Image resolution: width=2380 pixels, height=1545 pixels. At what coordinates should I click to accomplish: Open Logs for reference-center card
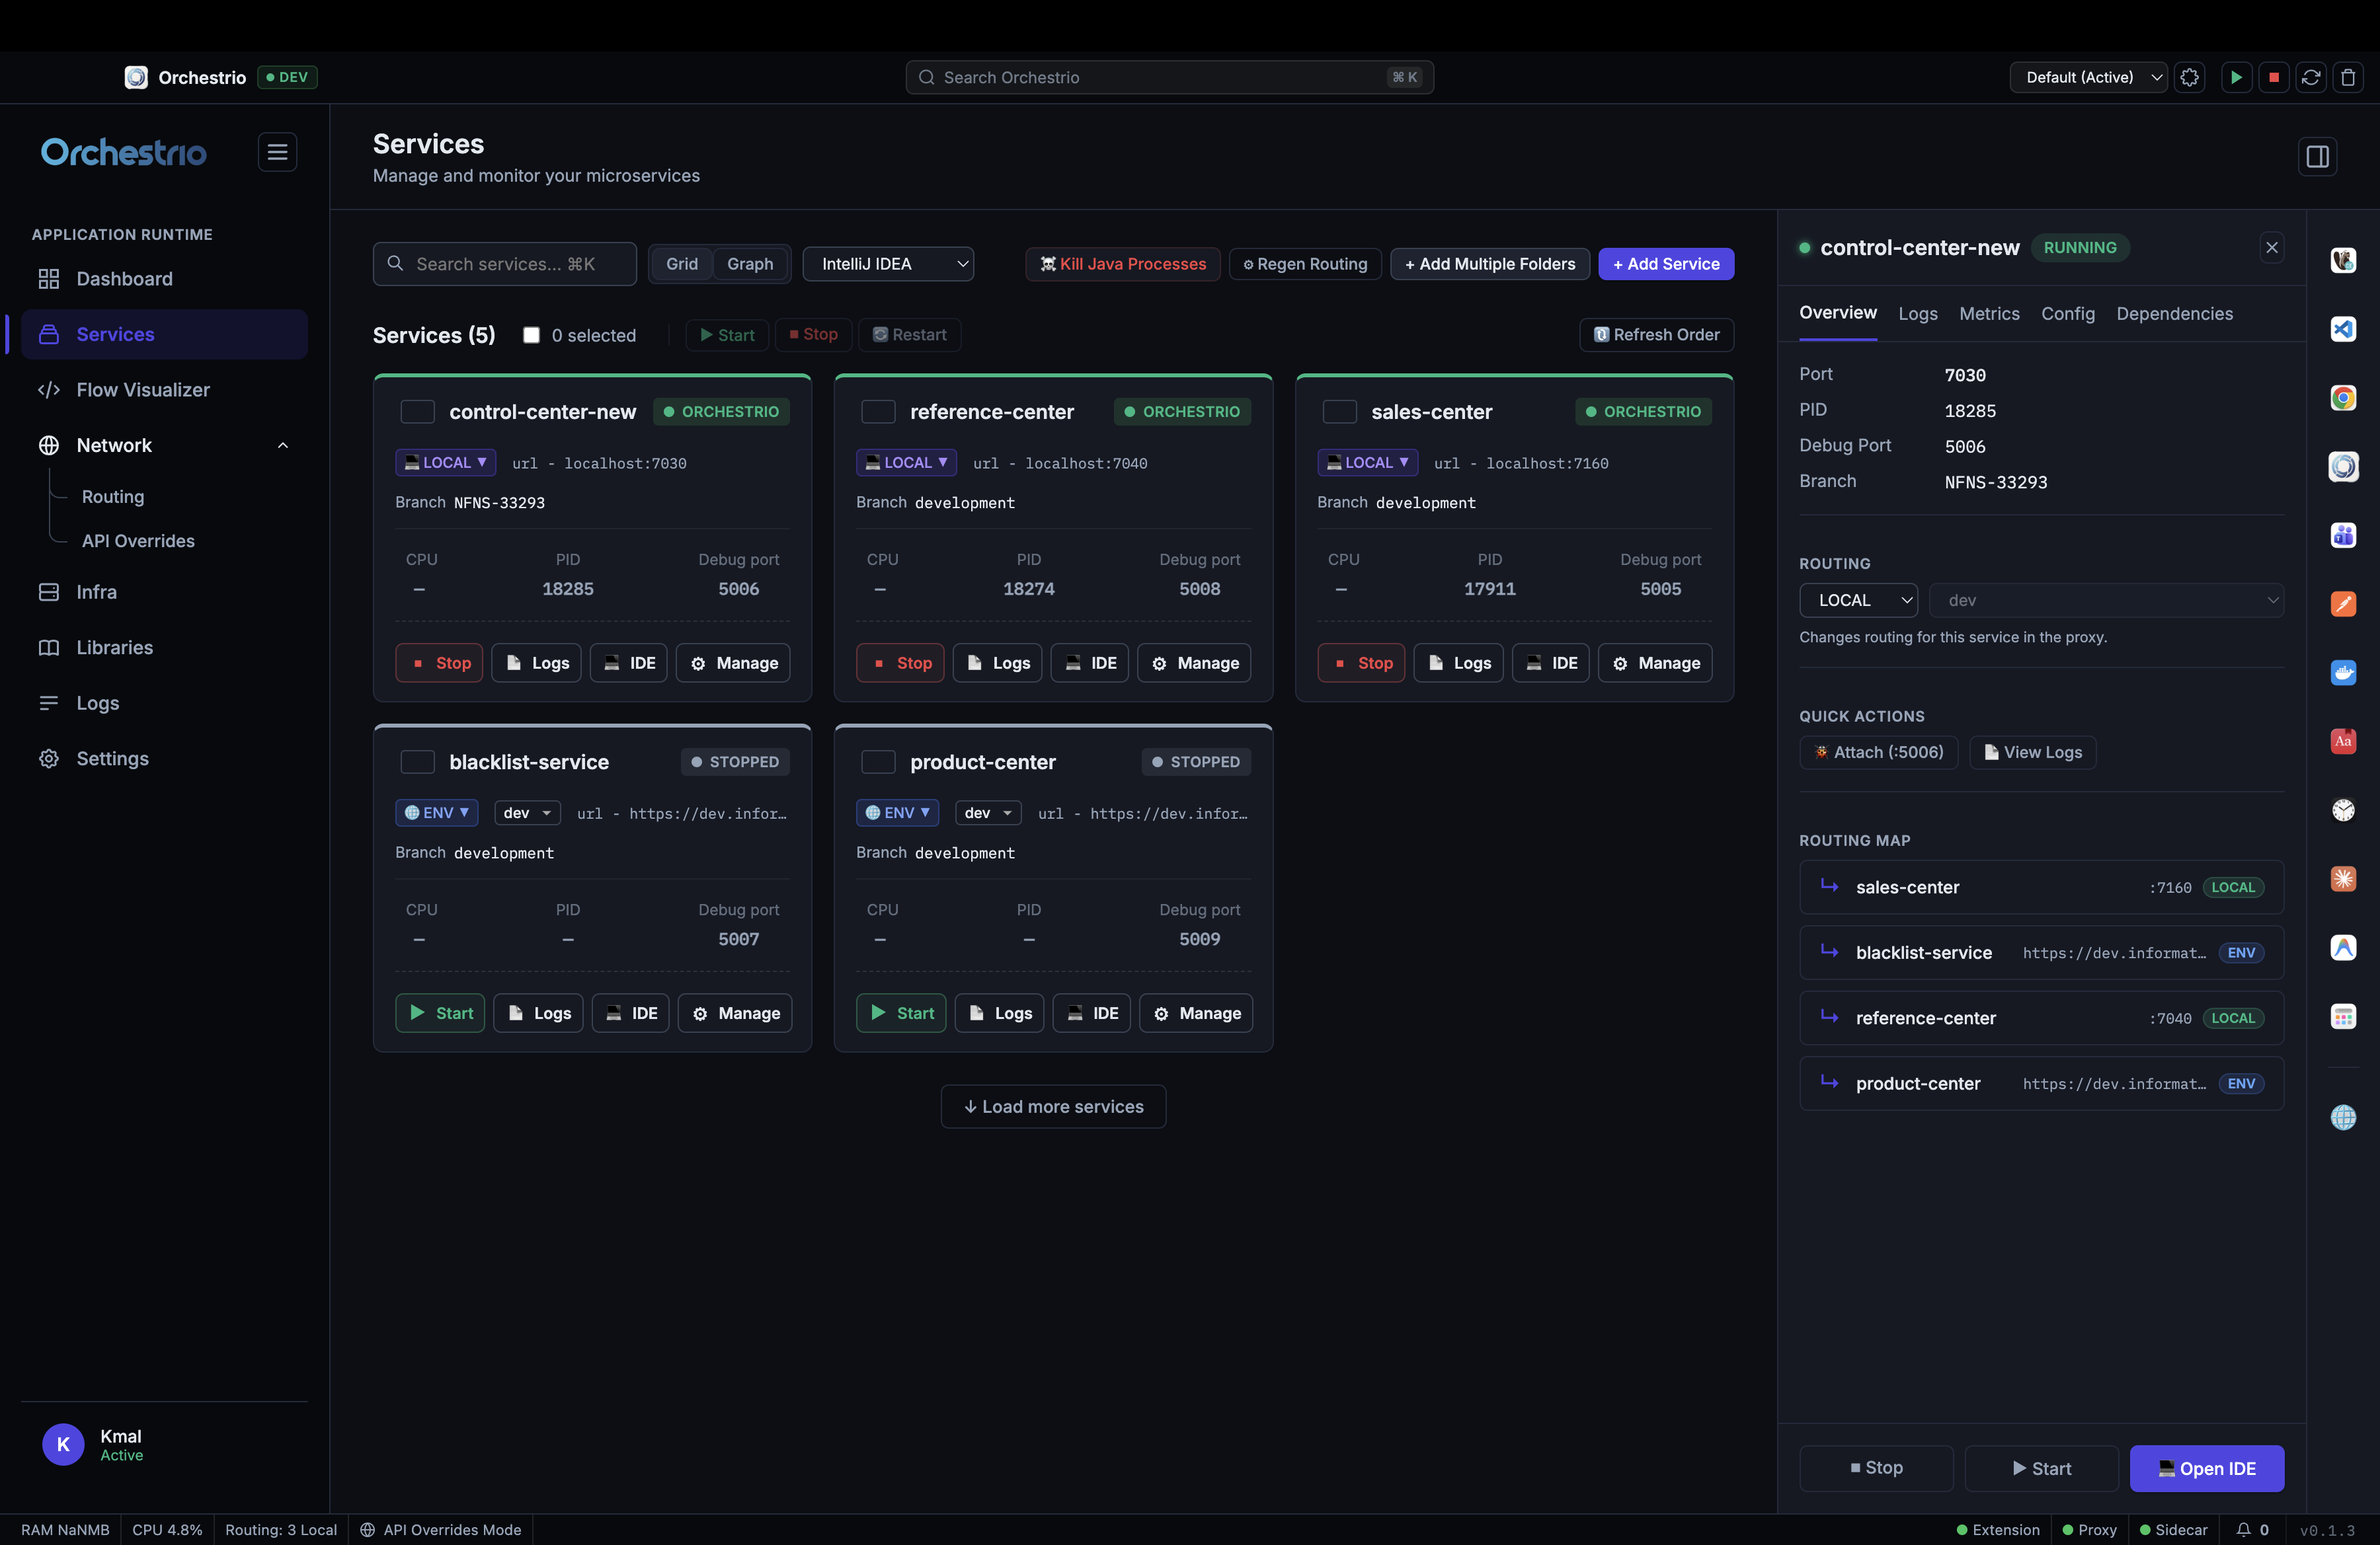997,663
